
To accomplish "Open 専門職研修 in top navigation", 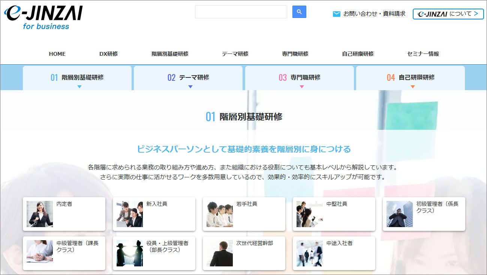I will point(295,54).
